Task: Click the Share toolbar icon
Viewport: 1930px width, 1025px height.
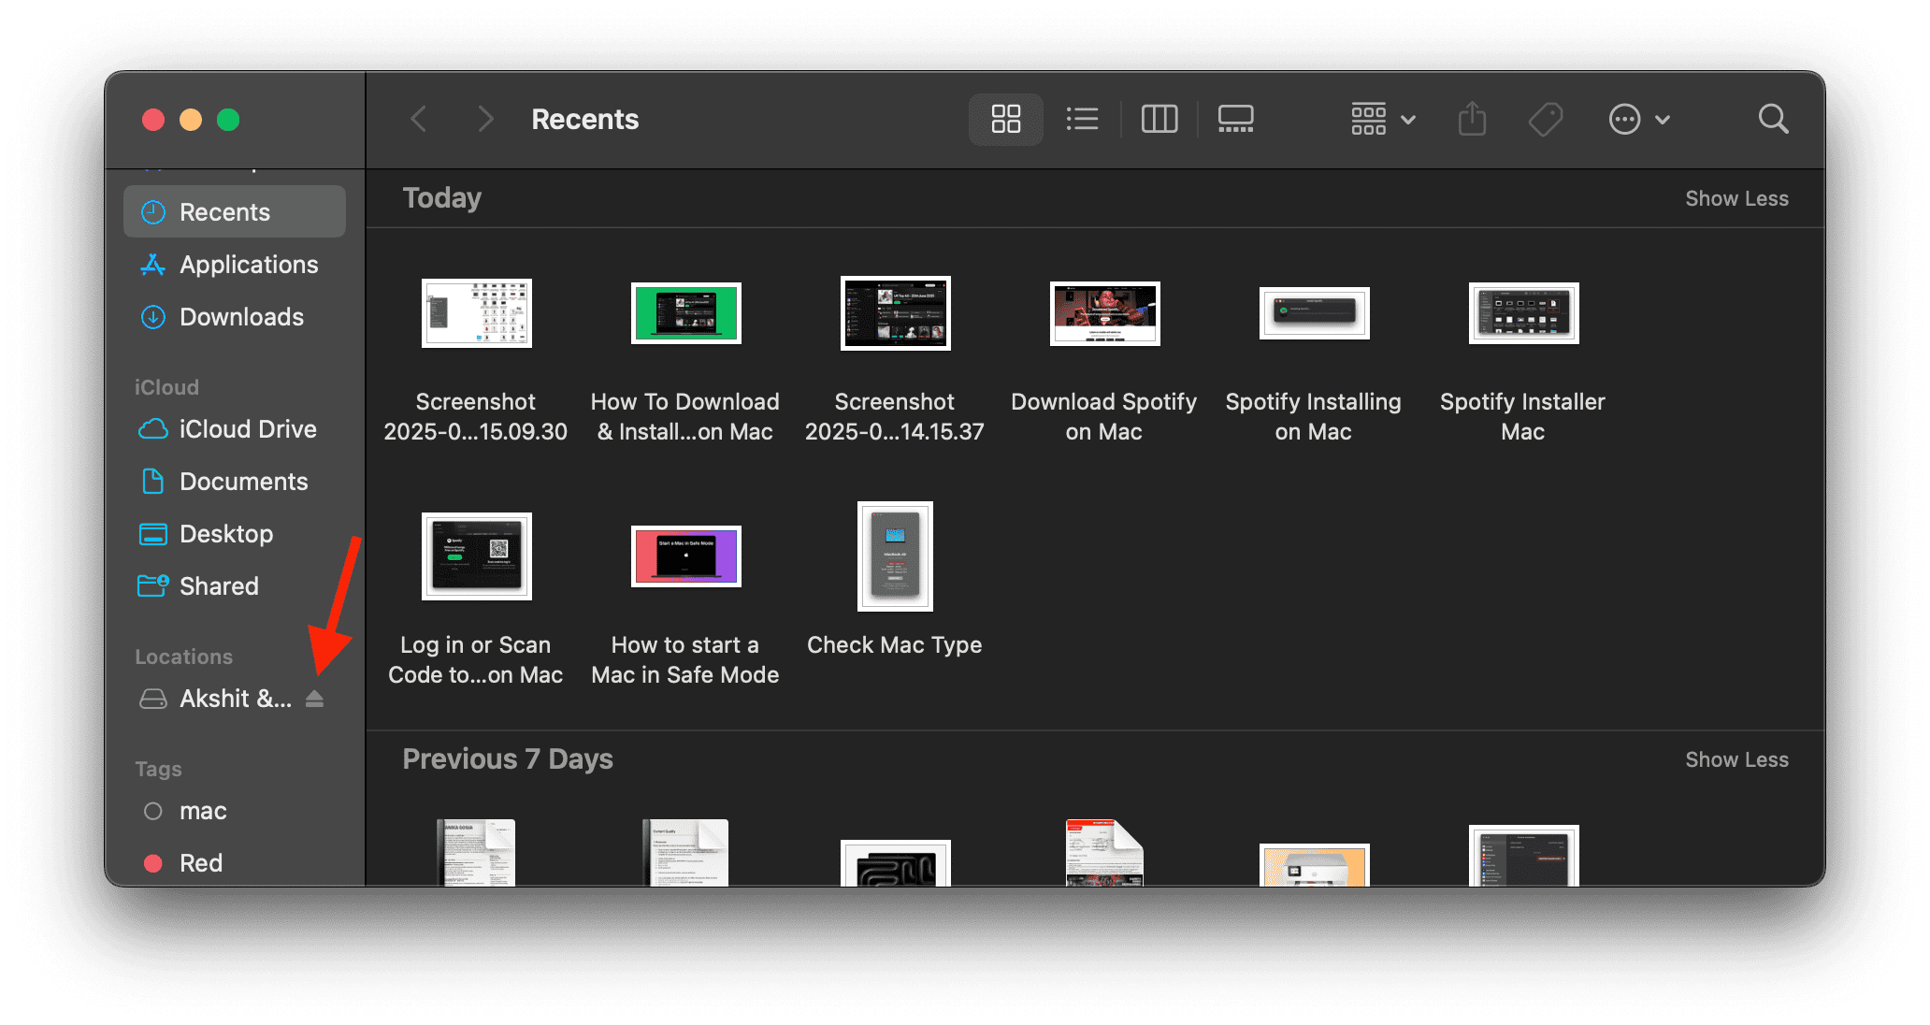Action: click(x=1472, y=119)
